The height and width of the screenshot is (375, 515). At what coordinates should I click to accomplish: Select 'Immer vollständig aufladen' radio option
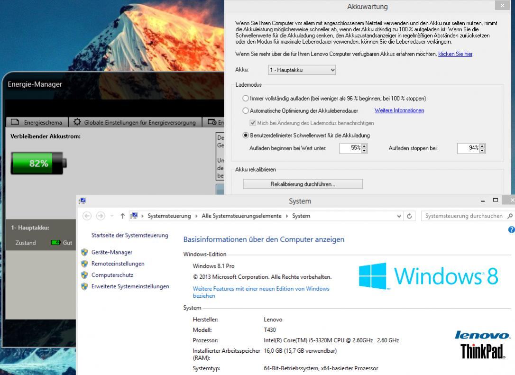point(245,98)
